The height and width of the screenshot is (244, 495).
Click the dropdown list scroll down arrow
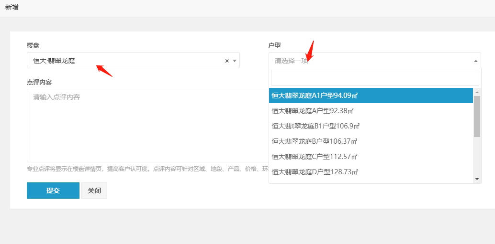pos(477,179)
